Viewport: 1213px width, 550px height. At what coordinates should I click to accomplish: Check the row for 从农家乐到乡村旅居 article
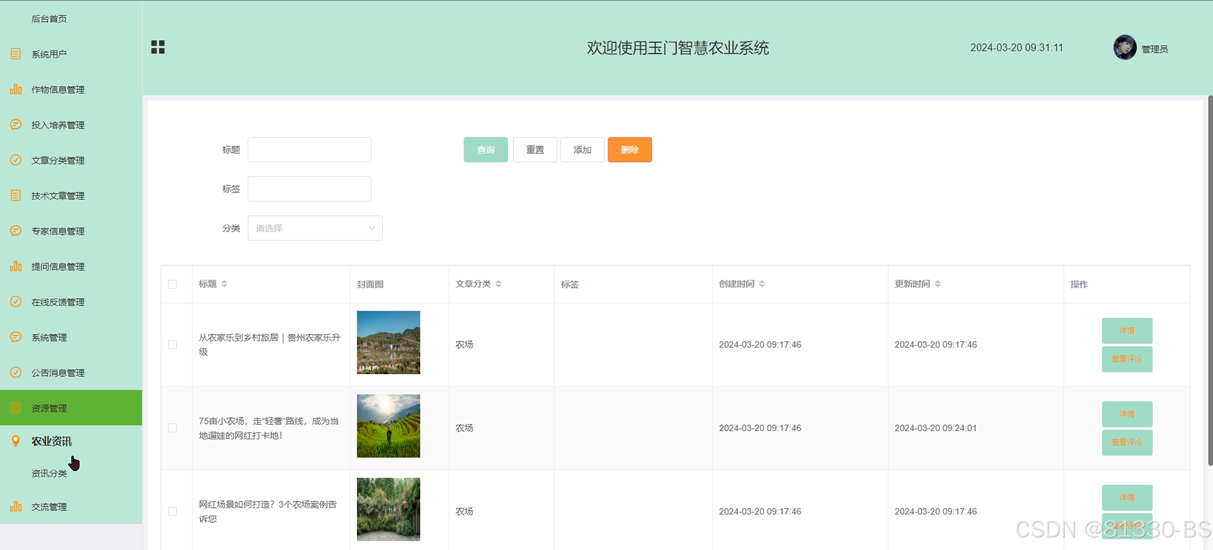point(172,345)
